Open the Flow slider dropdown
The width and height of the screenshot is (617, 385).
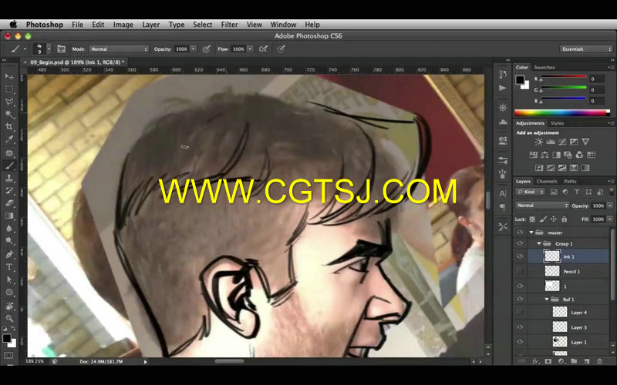point(250,49)
